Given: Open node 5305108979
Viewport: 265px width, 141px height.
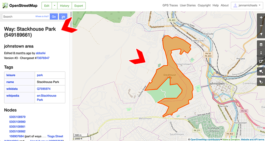Looking at the screenshot, I should tap(17, 117).
